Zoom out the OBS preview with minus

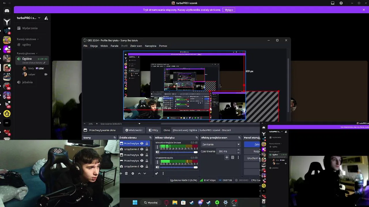click(84, 124)
